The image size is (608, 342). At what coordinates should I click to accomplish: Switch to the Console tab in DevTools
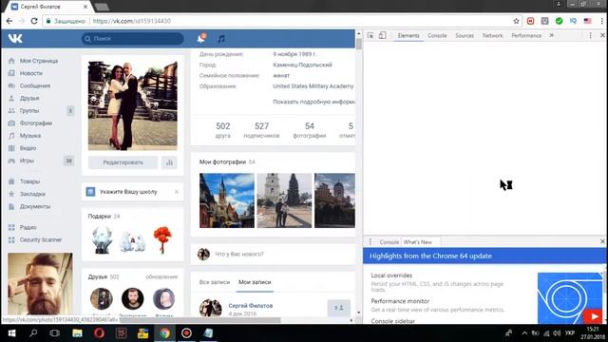click(437, 35)
